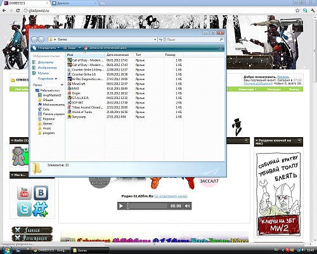Screen dimensions: 317x254
Task: Click the Explorer back navigation button
Action: pyautogui.click(x=34, y=39)
